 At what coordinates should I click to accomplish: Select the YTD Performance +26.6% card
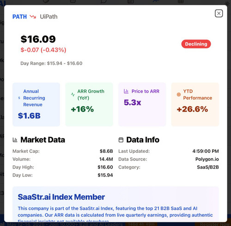click(195, 105)
